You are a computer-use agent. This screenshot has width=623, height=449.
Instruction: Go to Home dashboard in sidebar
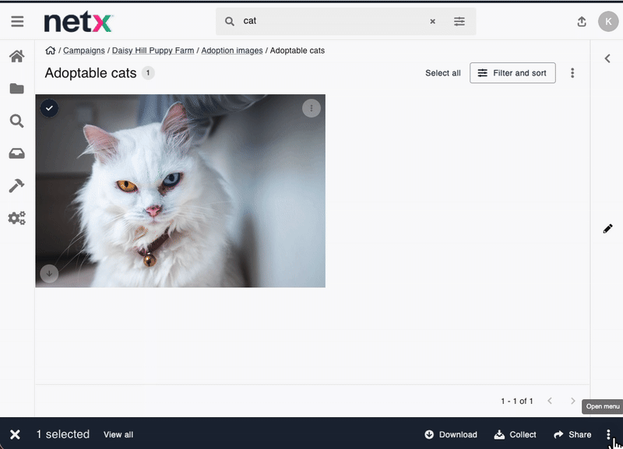click(x=16, y=56)
